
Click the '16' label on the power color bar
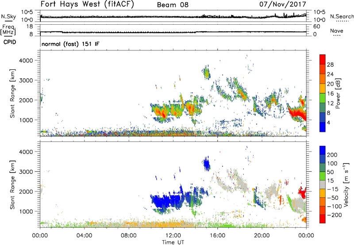(x=330, y=94)
